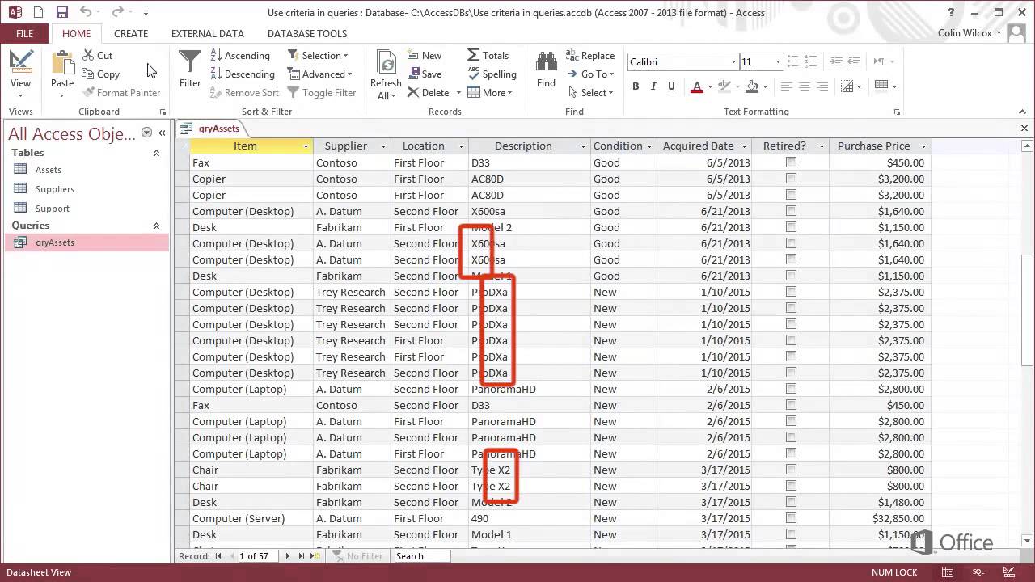Screen dimensions: 1035x582
Task: Sort records Descending
Action: pos(243,74)
